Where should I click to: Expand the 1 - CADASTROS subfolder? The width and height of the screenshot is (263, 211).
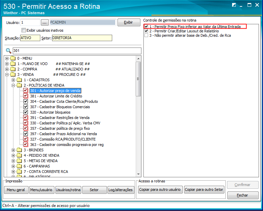coord(13,80)
